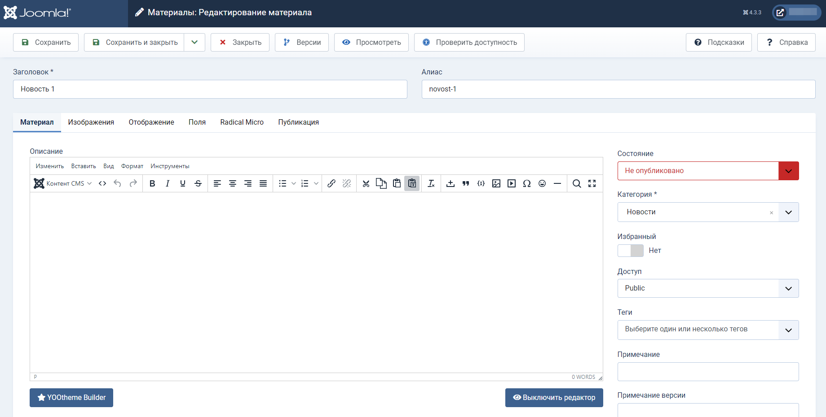Toggle bold formatting in editor toolbar
826x417 pixels.
(152, 183)
